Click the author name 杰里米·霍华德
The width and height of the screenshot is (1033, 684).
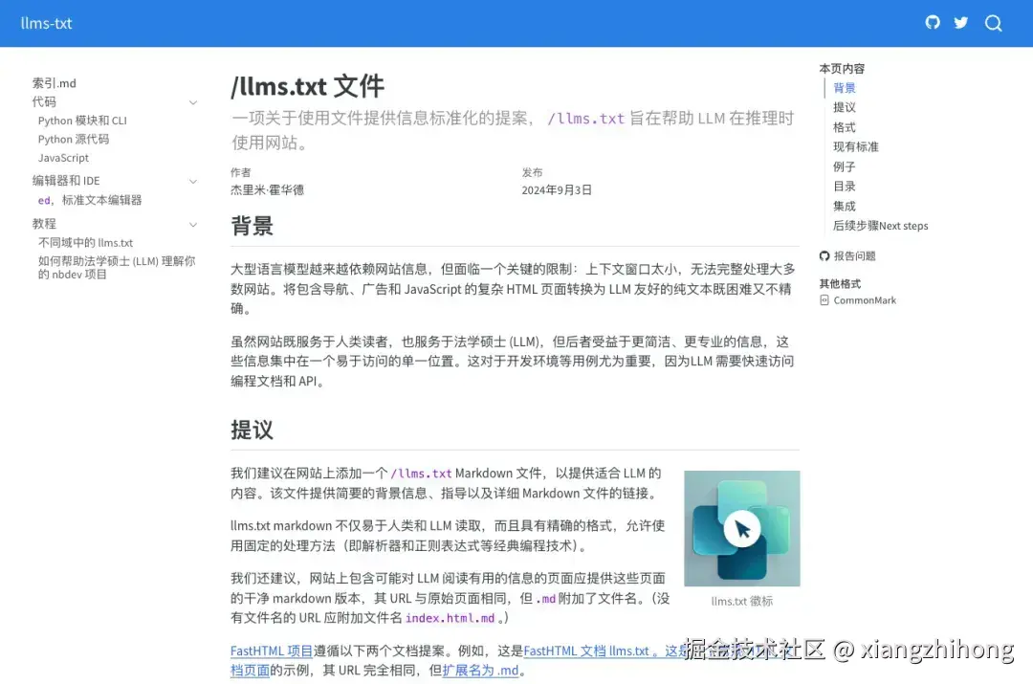(267, 189)
